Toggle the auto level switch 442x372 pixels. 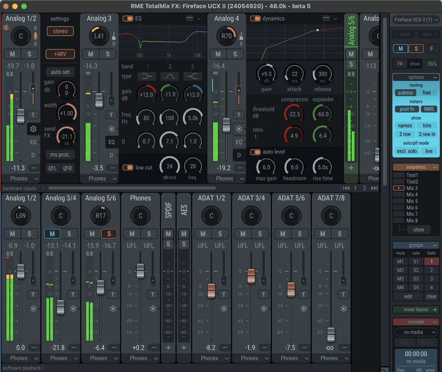pyautogui.click(x=256, y=152)
